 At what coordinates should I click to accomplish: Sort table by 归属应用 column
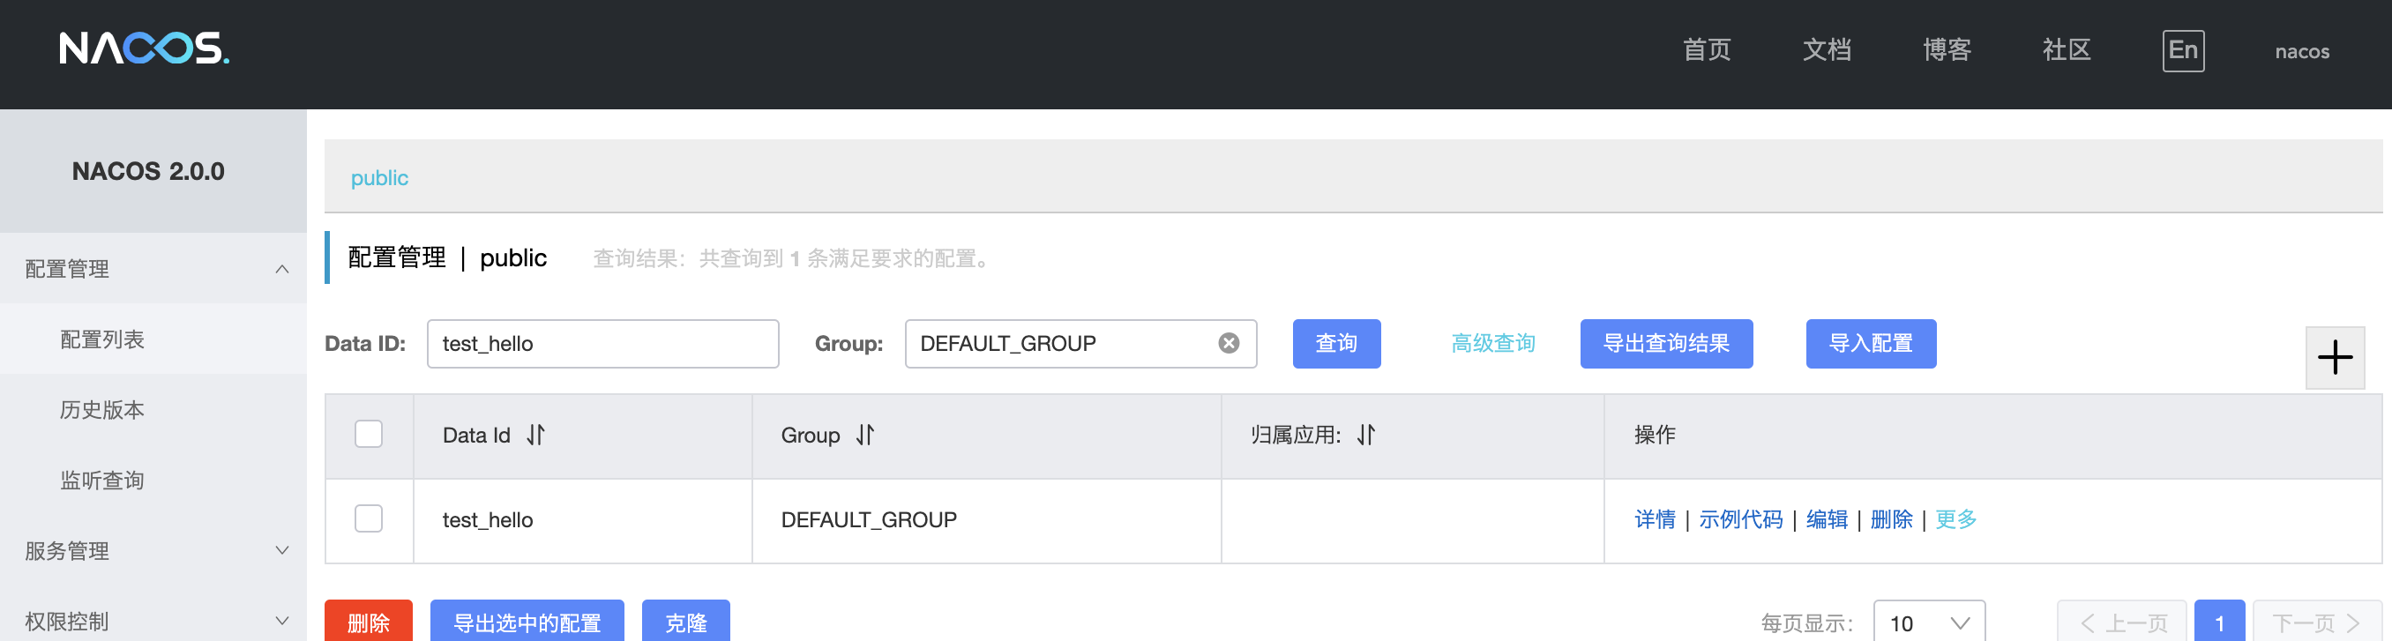pos(1366,435)
